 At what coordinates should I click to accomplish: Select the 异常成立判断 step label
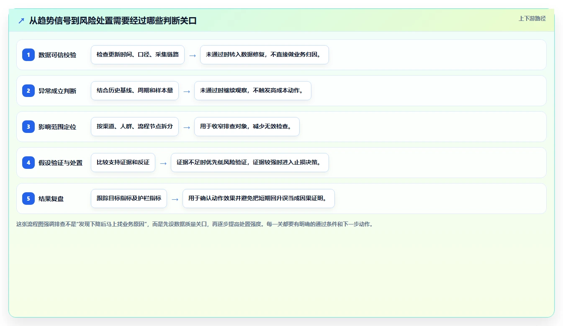pos(57,91)
